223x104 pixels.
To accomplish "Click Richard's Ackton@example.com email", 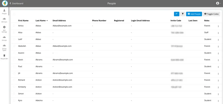I will point(62,80).
